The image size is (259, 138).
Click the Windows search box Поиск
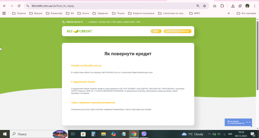(39, 134)
